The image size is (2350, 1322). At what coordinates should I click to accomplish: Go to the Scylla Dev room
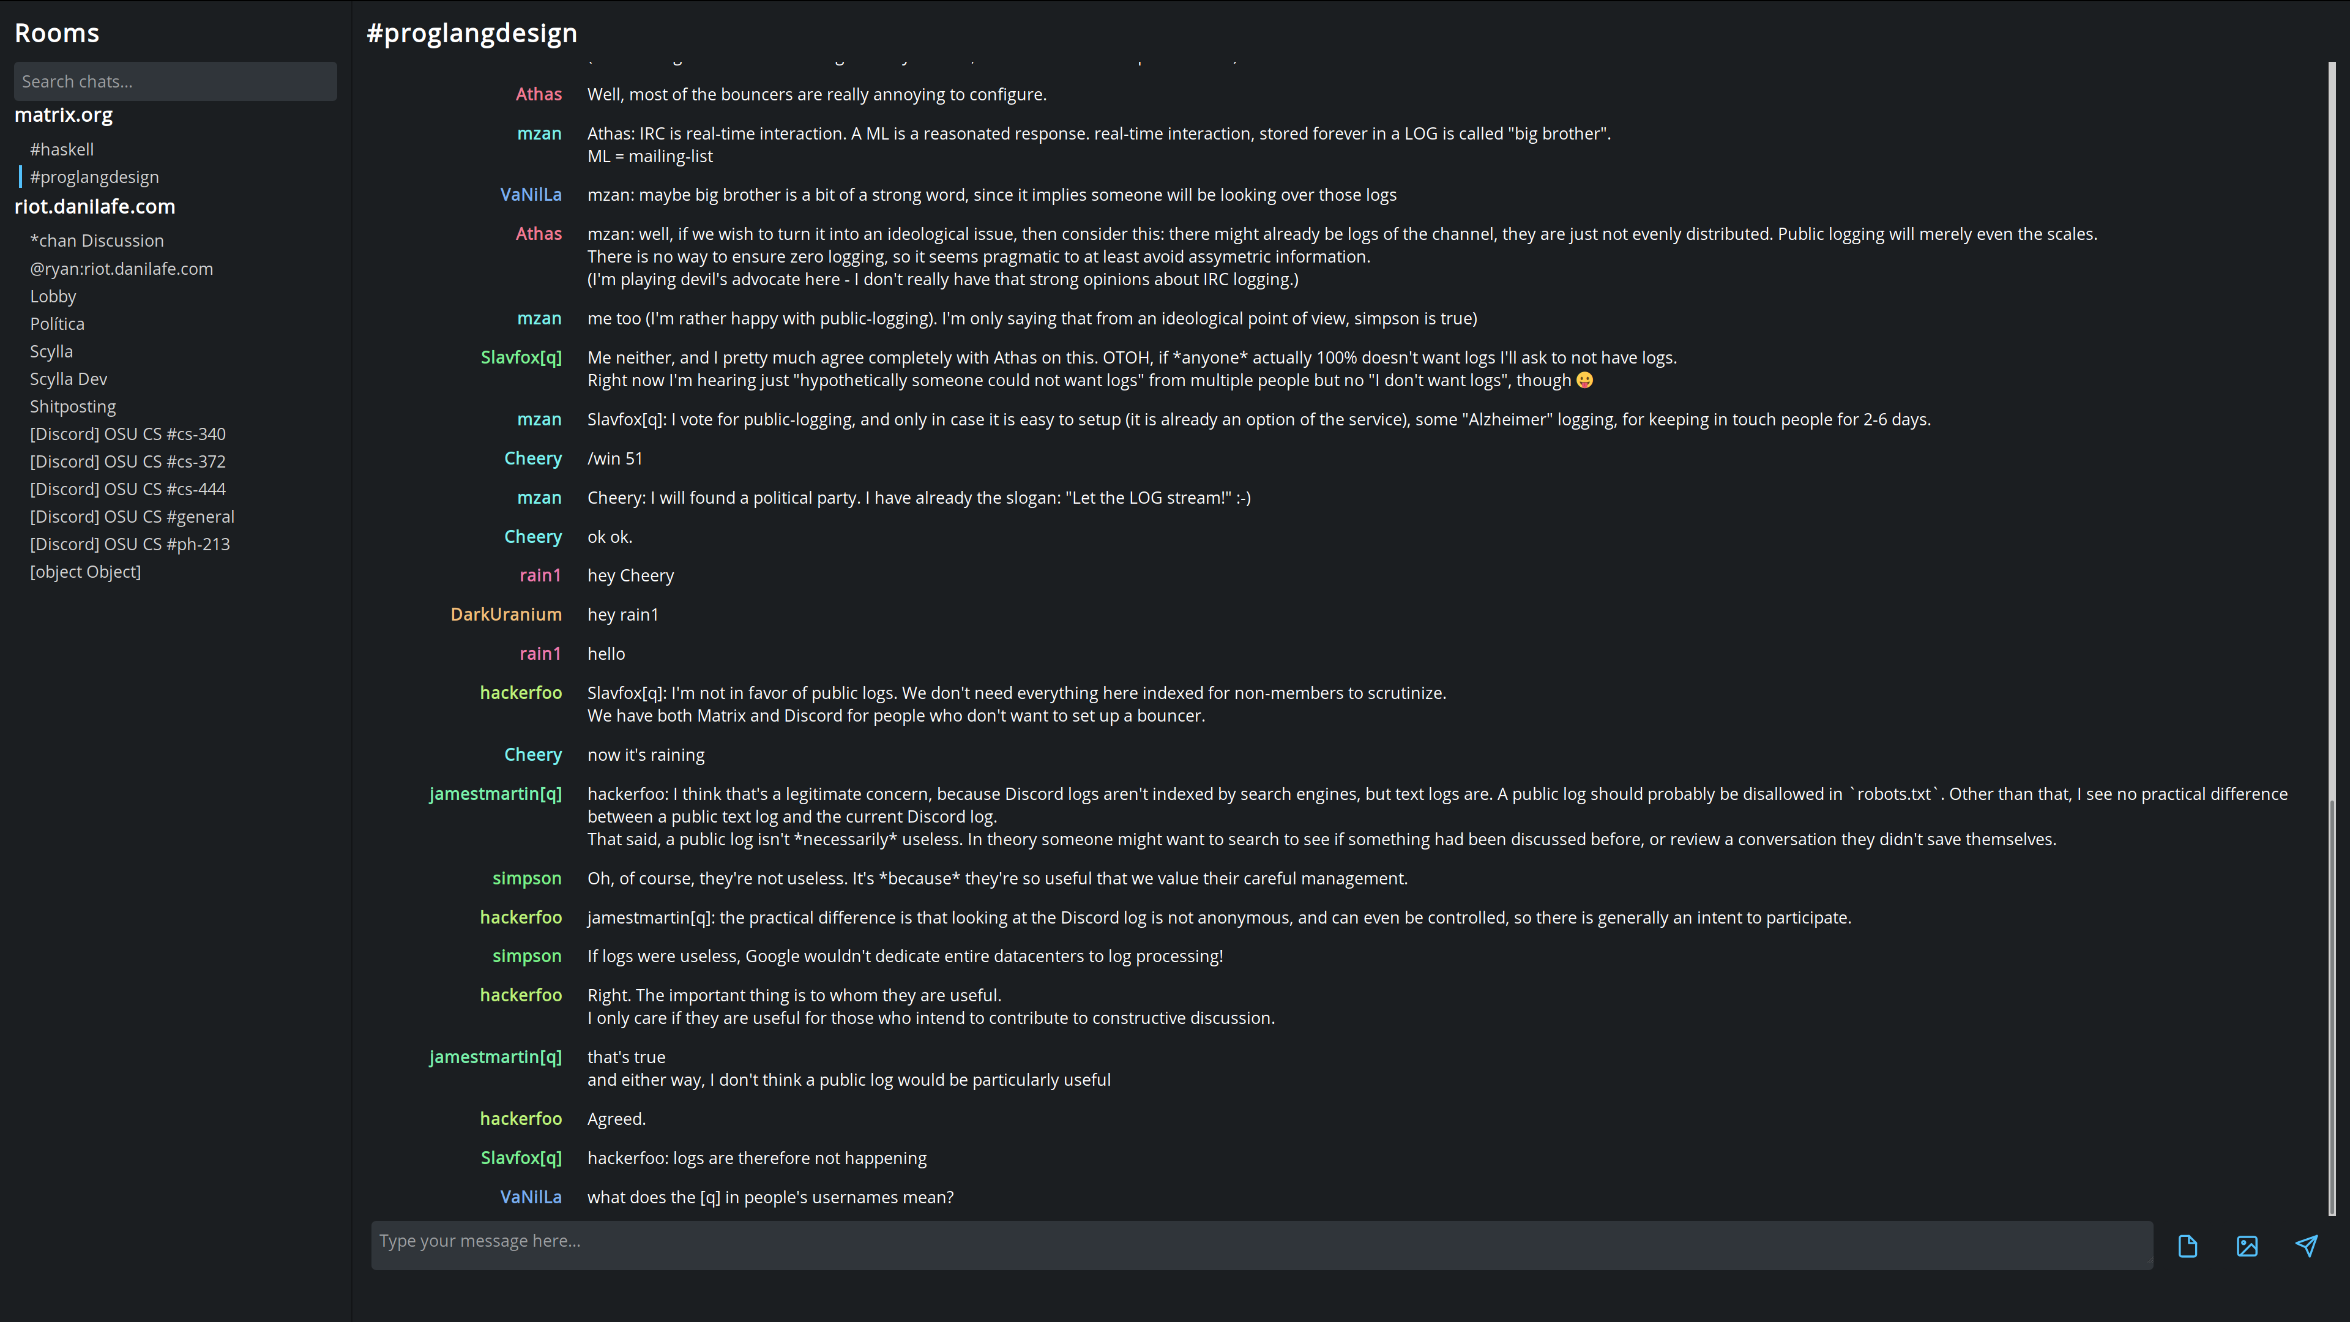coord(69,379)
